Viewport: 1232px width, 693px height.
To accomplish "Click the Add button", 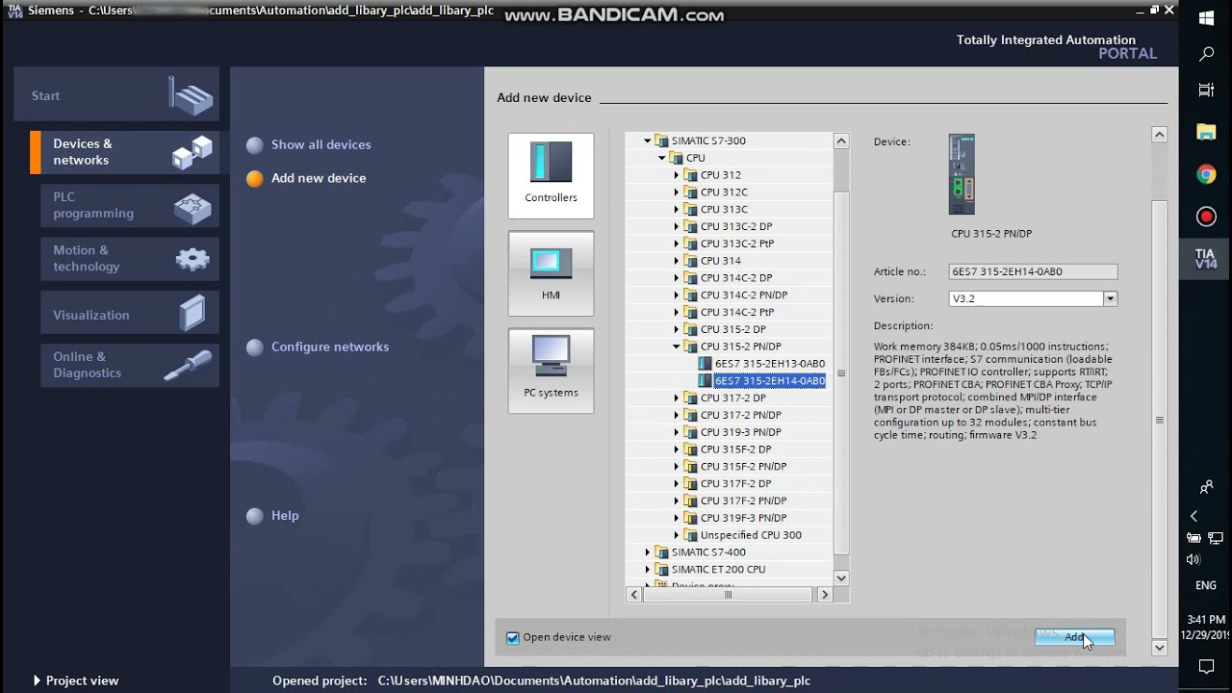I will coord(1075,637).
